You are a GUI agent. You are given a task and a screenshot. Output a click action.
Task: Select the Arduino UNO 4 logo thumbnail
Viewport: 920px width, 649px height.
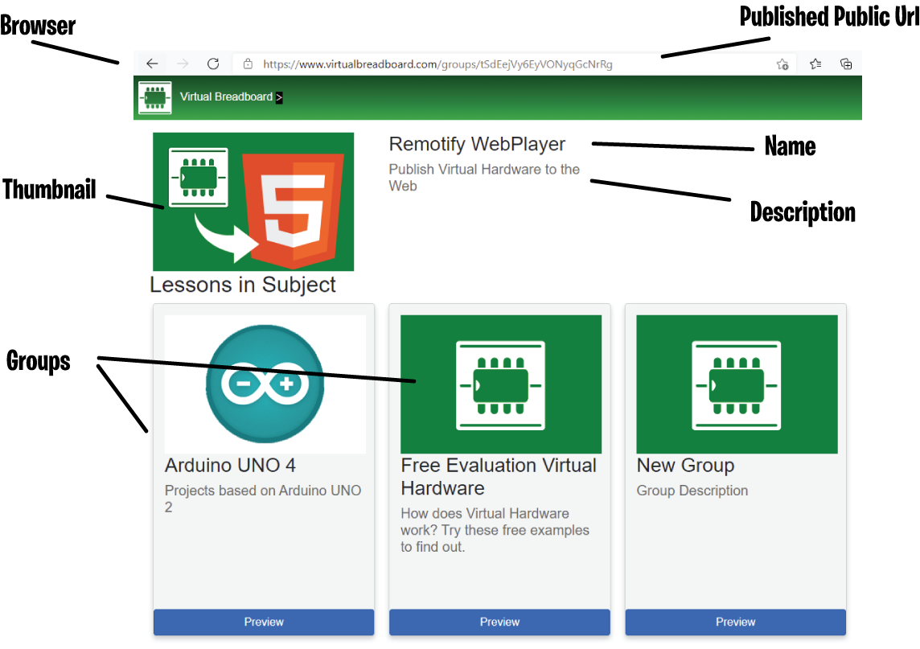click(x=265, y=384)
